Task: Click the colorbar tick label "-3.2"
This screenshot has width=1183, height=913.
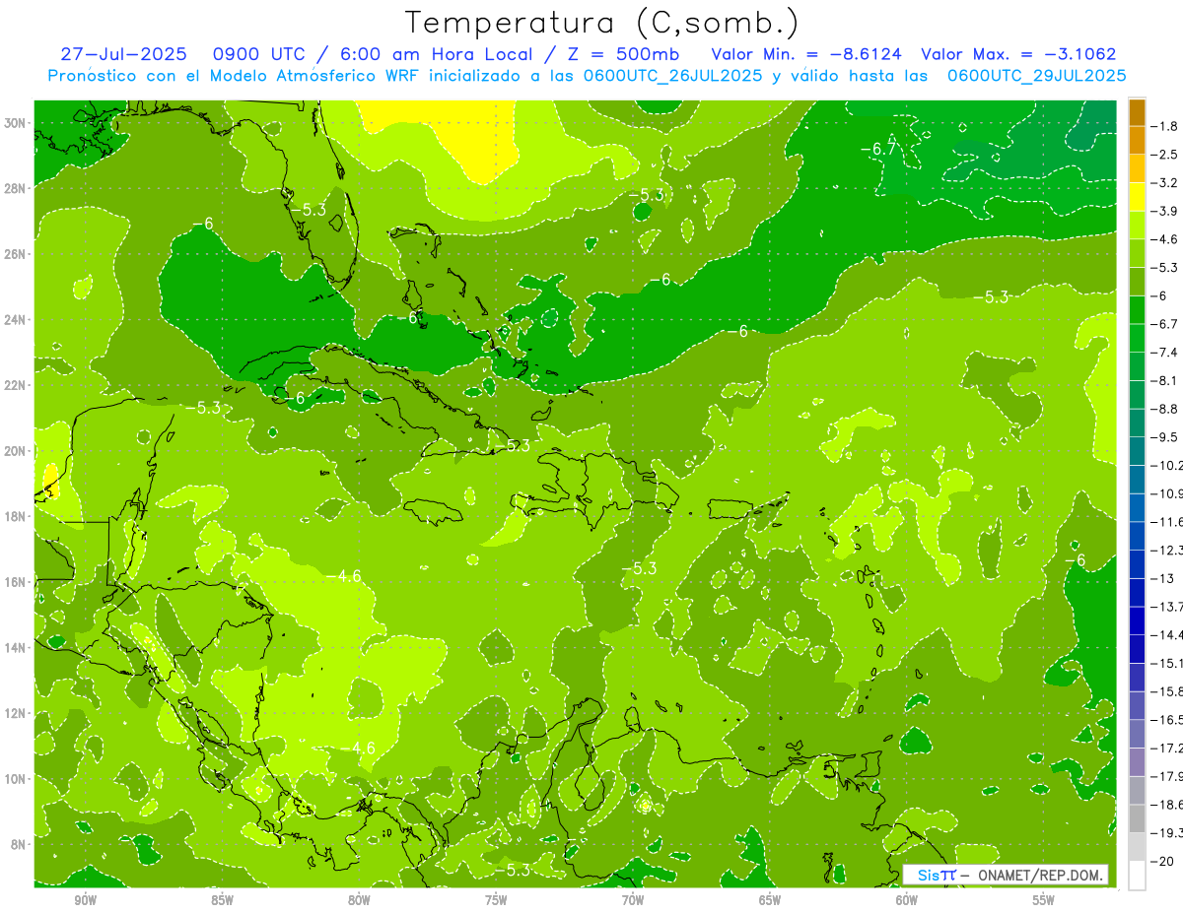Action: coord(1165,183)
